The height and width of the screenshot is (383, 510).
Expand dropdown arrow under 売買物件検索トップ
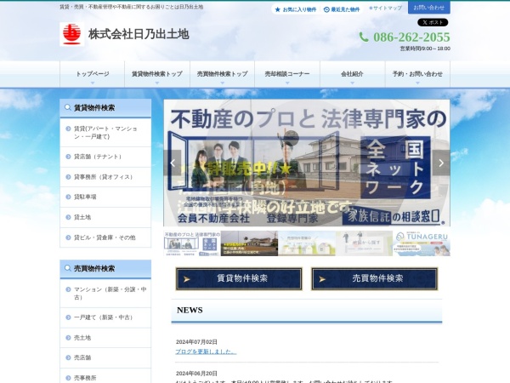click(223, 83)
